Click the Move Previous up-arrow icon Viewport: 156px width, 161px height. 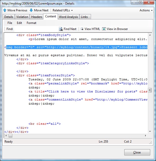(x=5, y=10)
